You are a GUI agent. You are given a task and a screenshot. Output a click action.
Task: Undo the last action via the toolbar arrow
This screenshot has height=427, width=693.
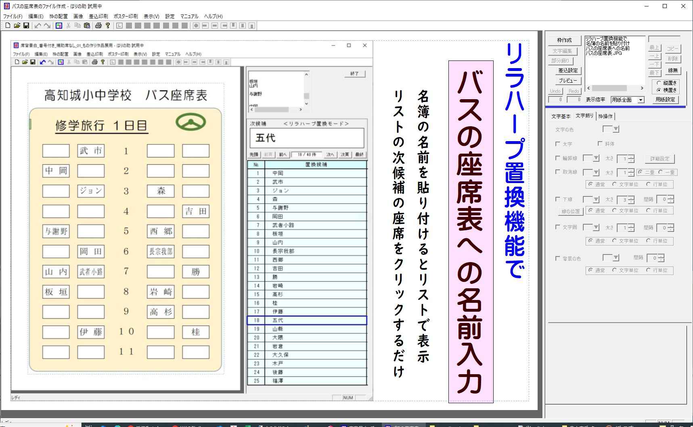[x=38, y=26]
